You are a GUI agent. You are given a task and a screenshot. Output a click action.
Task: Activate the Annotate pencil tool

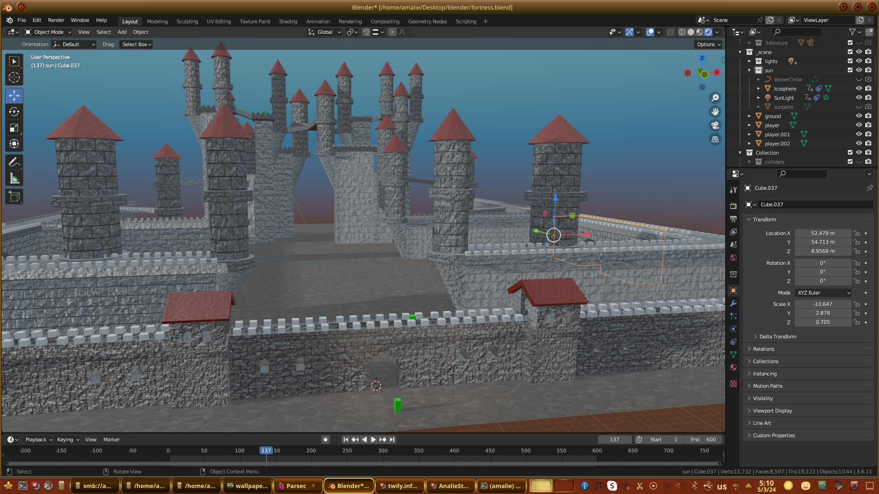click(14, 162)
